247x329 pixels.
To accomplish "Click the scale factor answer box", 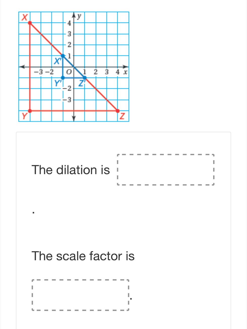I will tap(80, 295).
